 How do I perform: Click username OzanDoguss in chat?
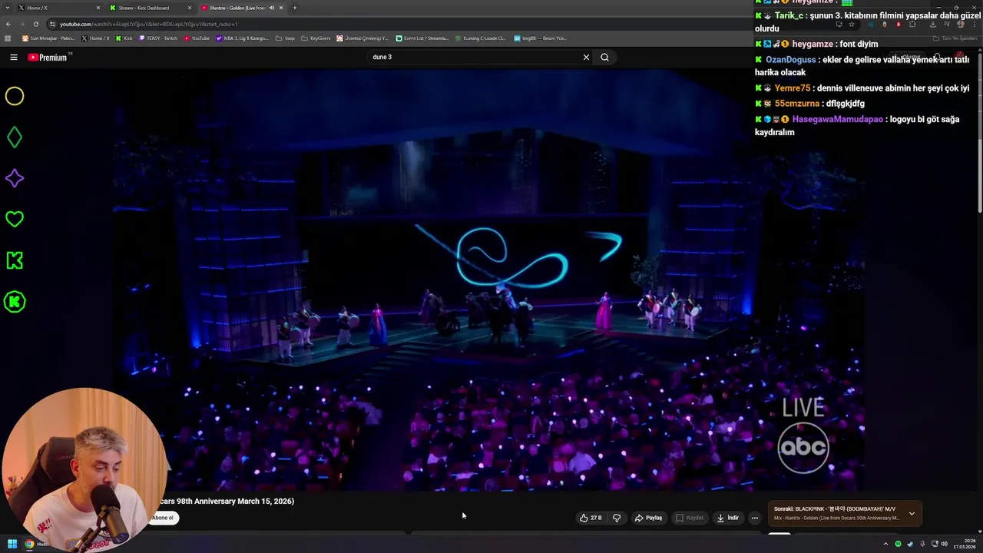pos(790,60)
